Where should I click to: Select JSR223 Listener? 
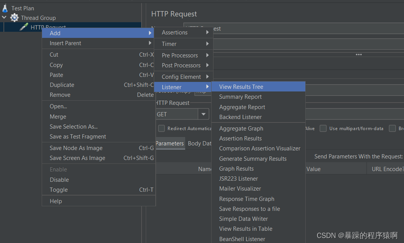pos(258,179)
